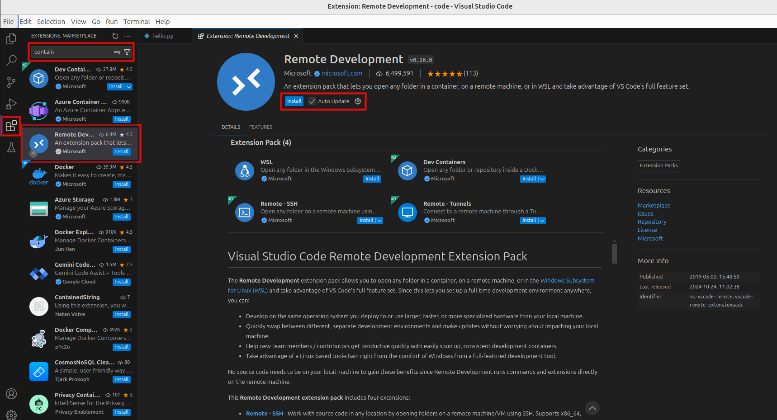Click gear next to Auto Update checkbox
Viewport: 777px width, 420px height.
[x=358, y=101]
